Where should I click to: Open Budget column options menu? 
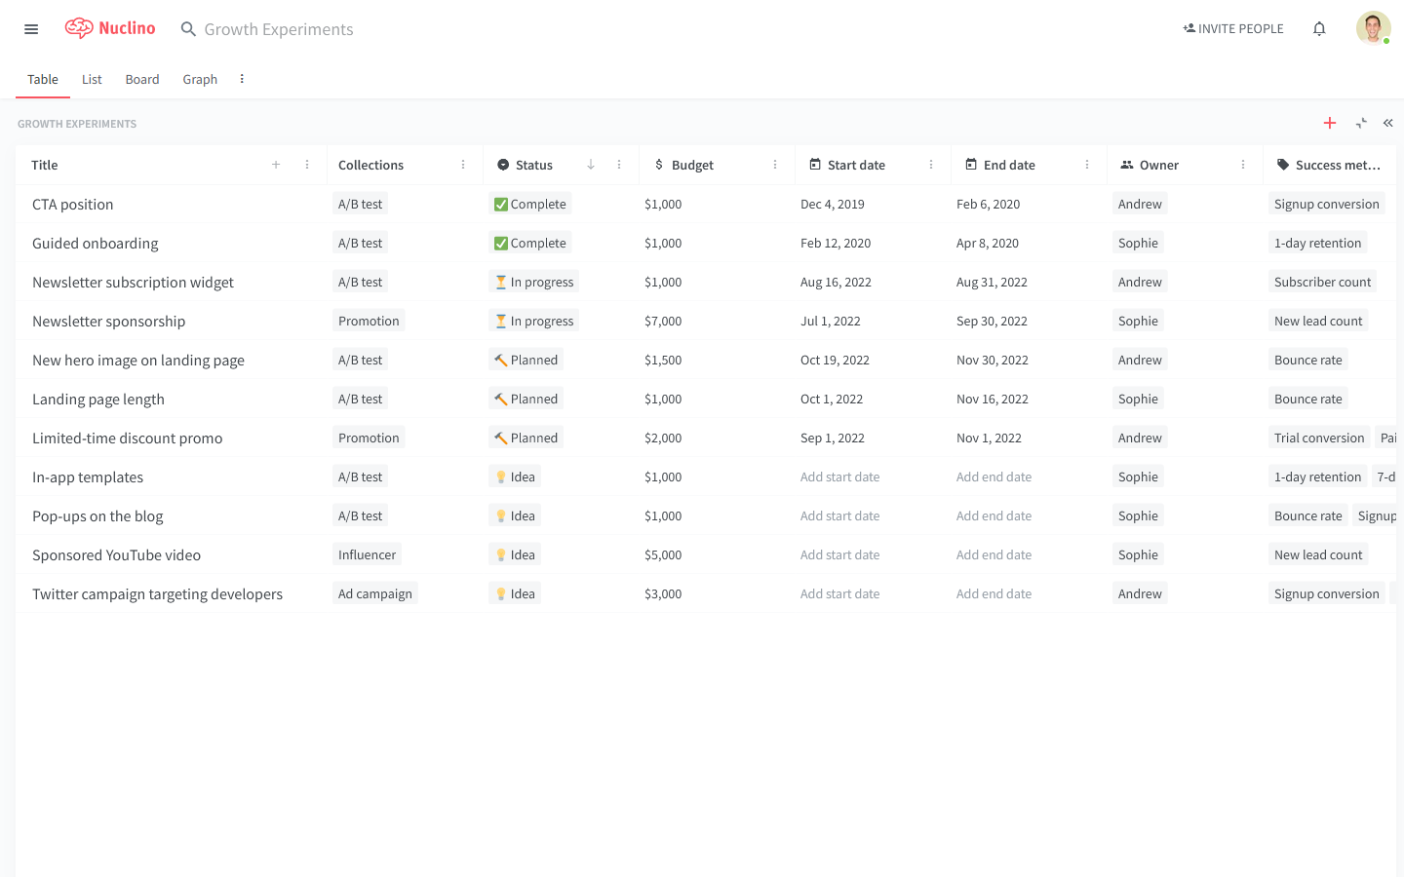click(775, 165)
